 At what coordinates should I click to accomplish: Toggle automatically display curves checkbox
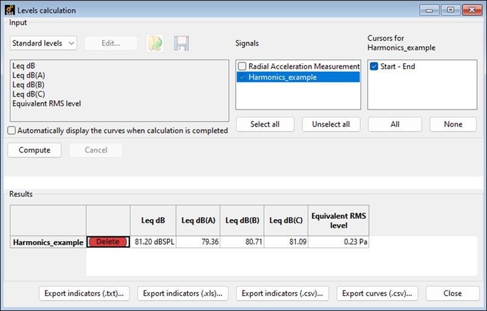pyautogui.click(x=12, y=131)
